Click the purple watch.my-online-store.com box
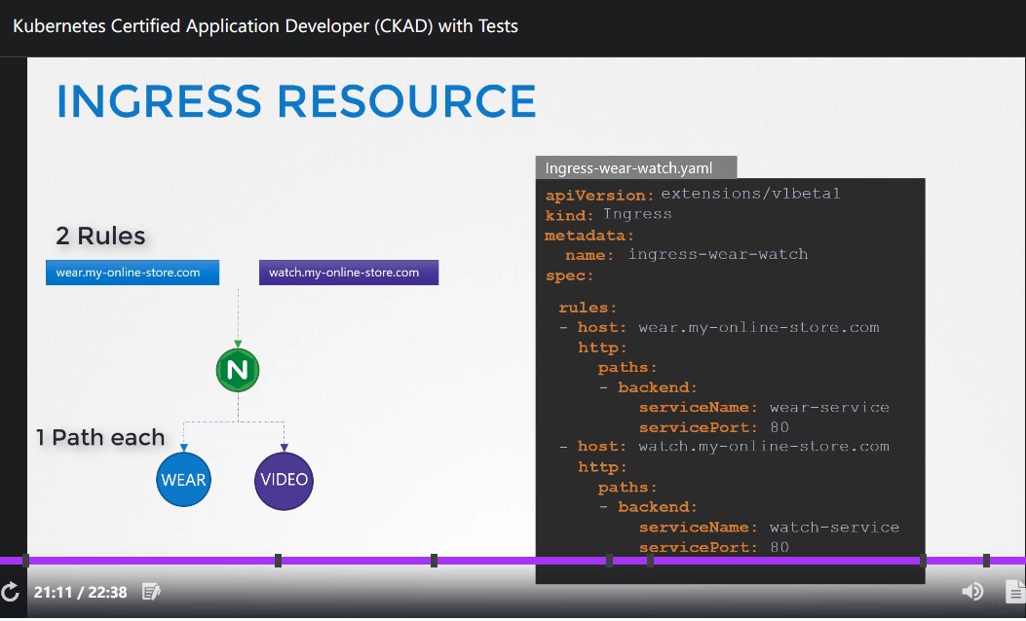The height and width of the screenshot is (621, 1026). tap(349, 273)
